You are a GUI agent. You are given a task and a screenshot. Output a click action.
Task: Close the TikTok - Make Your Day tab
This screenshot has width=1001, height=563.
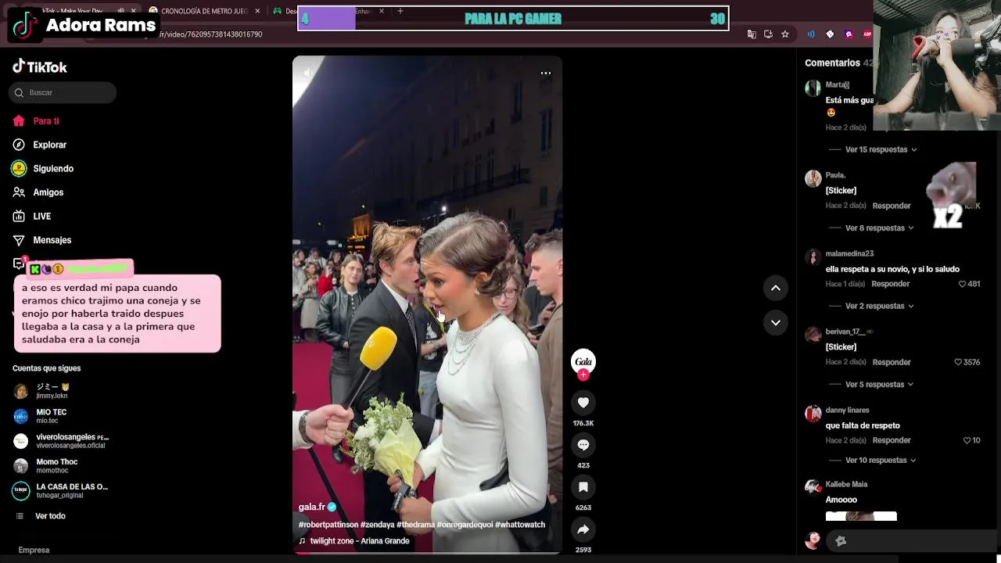[x=134, y=11]
